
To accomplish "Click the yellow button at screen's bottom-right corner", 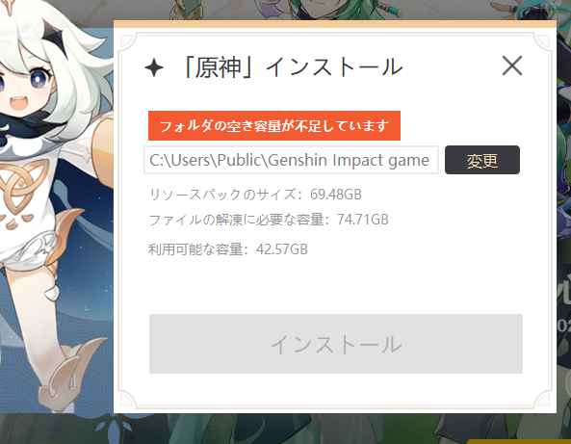I will click(x=519, y=441).
